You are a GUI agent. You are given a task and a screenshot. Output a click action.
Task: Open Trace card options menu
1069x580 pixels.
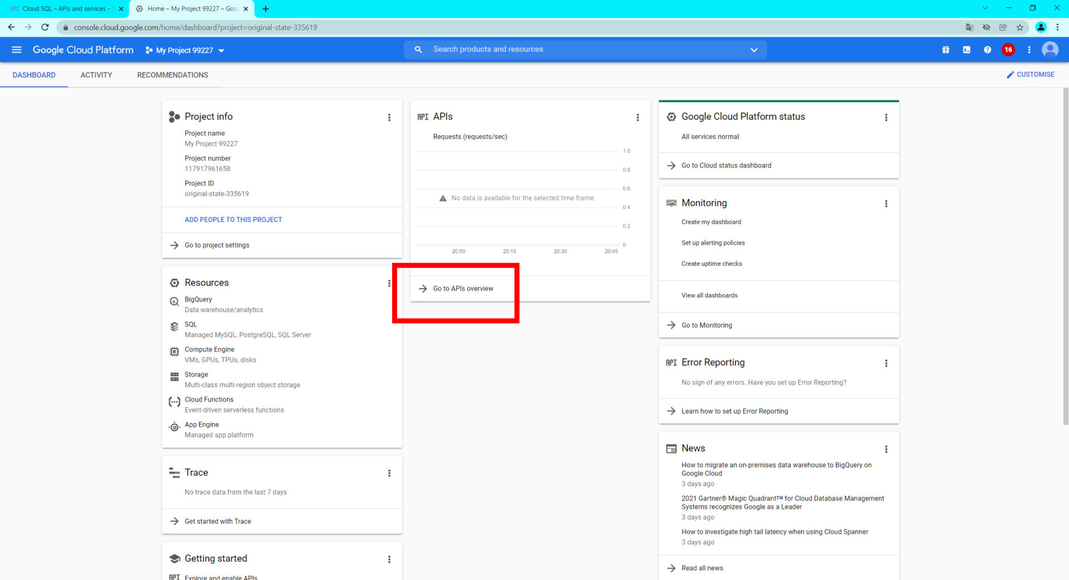pyautogui.click(x=389, y=473)
